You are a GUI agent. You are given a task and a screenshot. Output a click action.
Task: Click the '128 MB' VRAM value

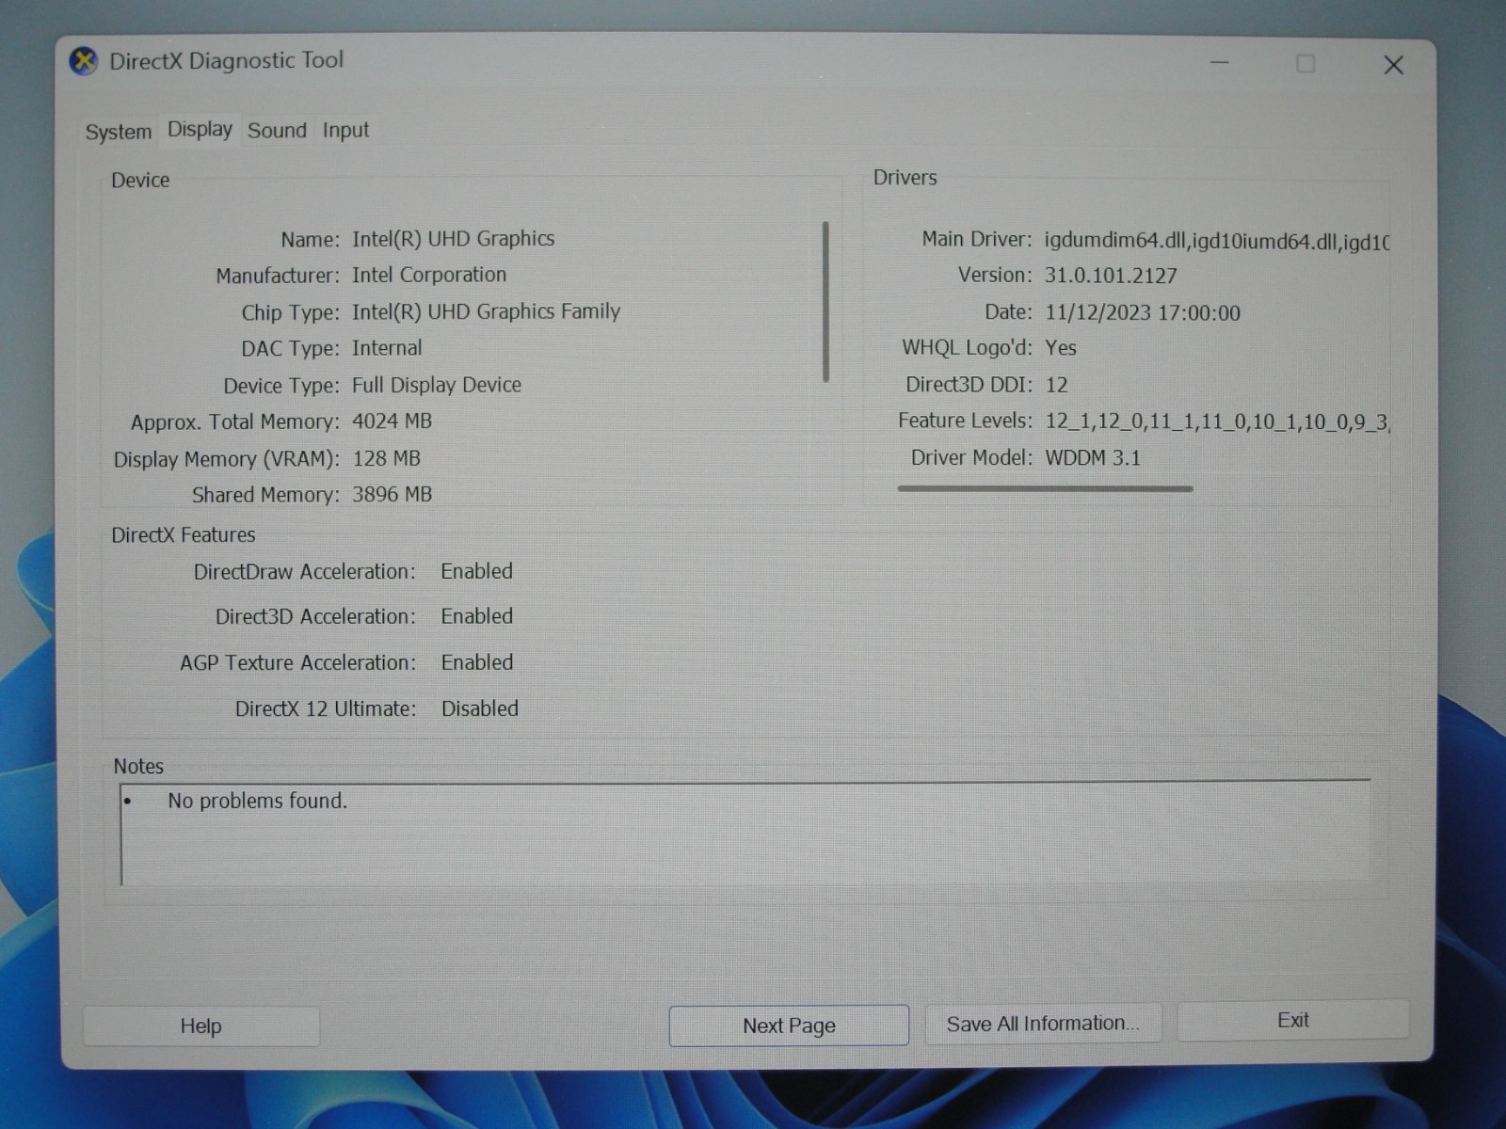386,458
